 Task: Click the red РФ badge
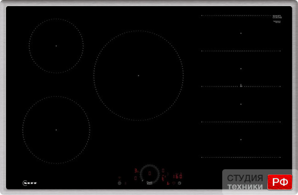(x=279, y=182)
